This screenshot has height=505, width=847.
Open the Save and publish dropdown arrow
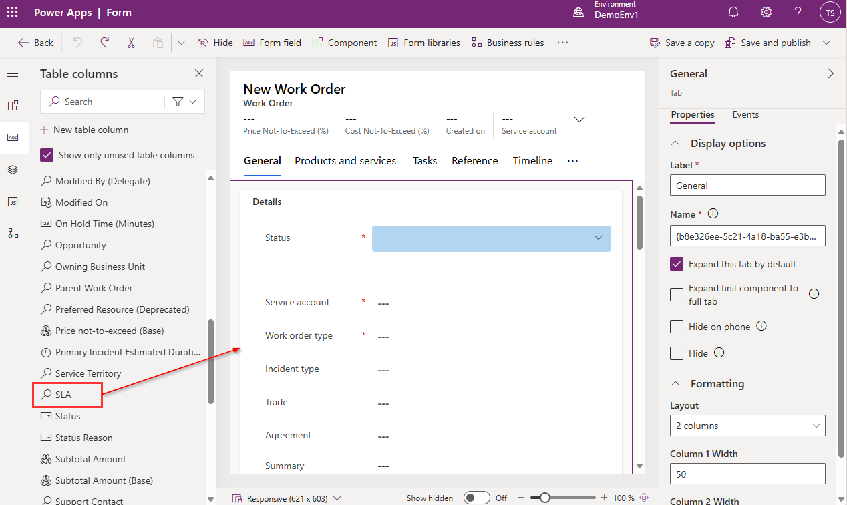click(826, 43)
